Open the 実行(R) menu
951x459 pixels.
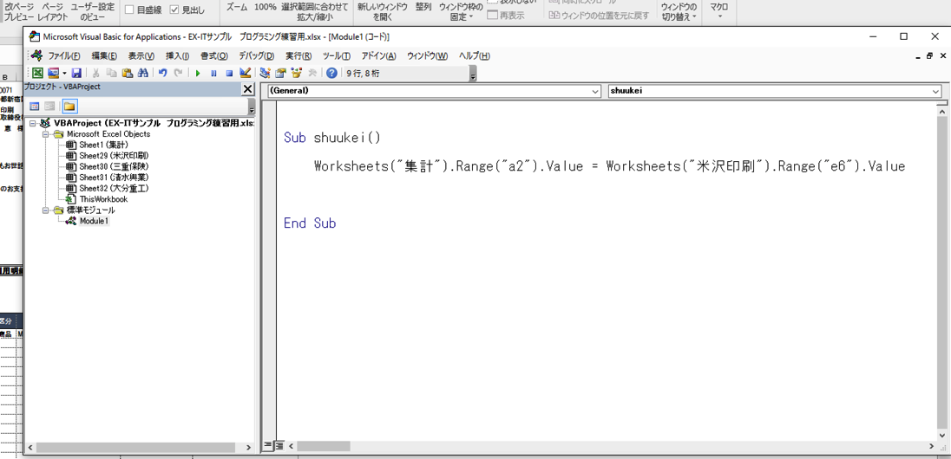pos(298,55)
